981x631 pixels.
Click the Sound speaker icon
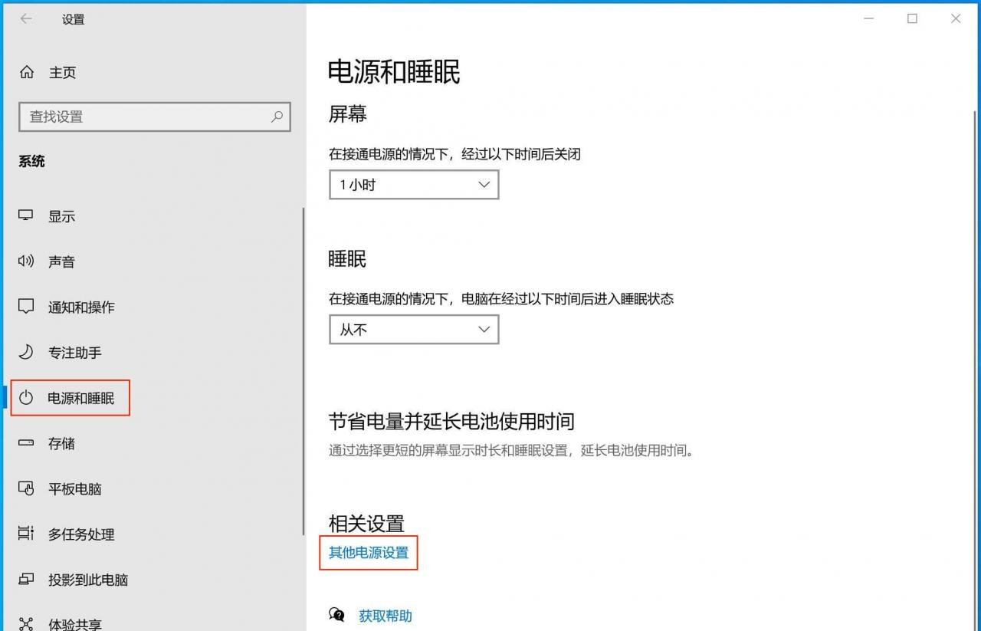point(26,261)
